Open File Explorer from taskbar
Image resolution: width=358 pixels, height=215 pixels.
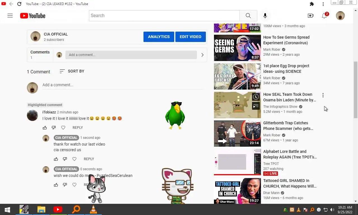tap(41, 210)
